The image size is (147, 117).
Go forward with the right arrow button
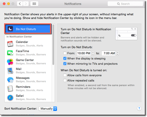pyautogui.click(x=26, y=4)
